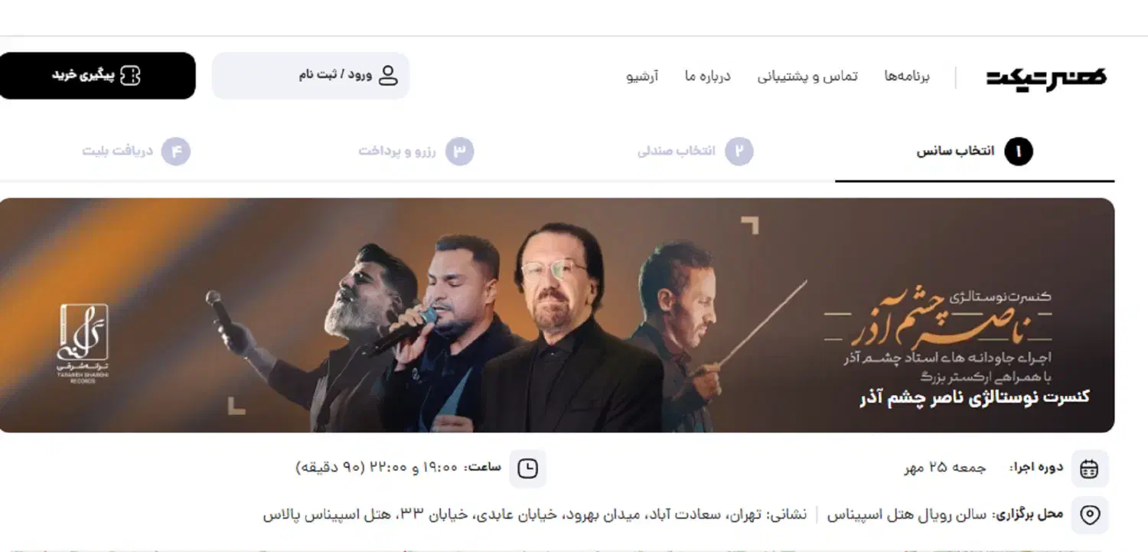Select the انتخاب صندلی step tab

(695, 152)
